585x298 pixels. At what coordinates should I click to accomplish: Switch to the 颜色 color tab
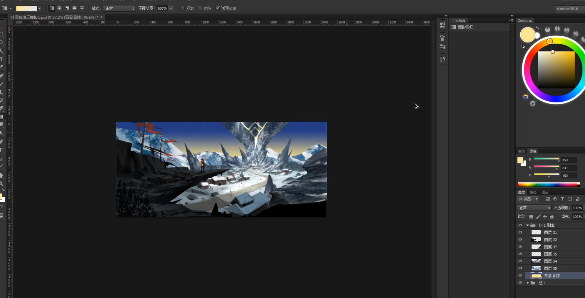tap(533, 151)
